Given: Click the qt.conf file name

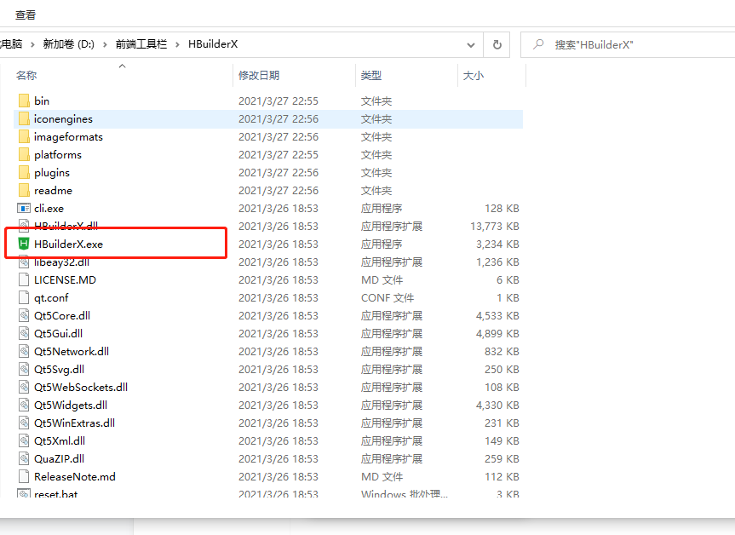Looking at the screenshot, I should [51, 298].
